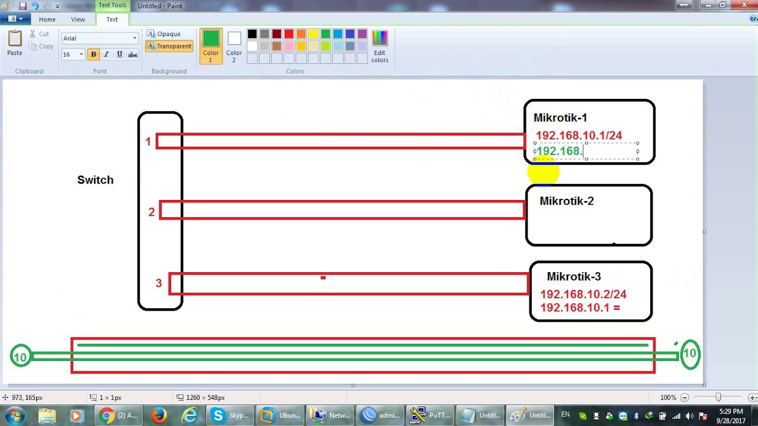Switch to the Home ribbon tab
Image resolution: width=758 pixels, height=426 pixels.
(x=47, y=20)
